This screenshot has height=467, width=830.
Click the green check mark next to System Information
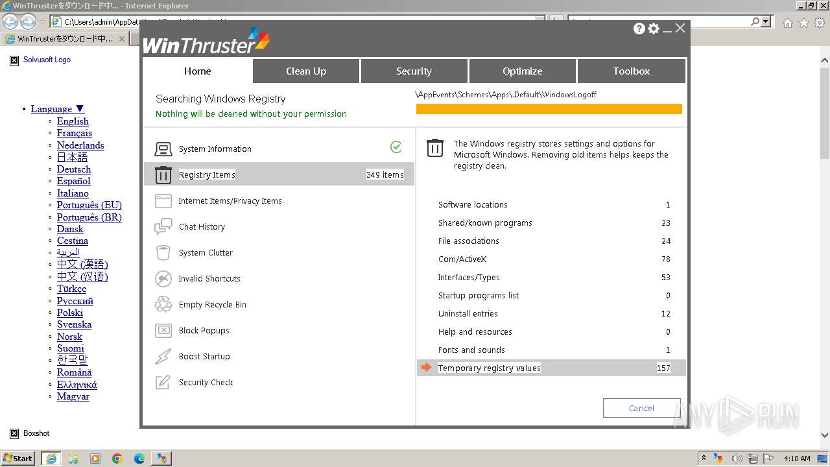coord(396,147)
